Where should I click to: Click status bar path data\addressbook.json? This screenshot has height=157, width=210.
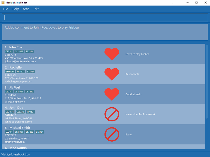pos(15,154)
